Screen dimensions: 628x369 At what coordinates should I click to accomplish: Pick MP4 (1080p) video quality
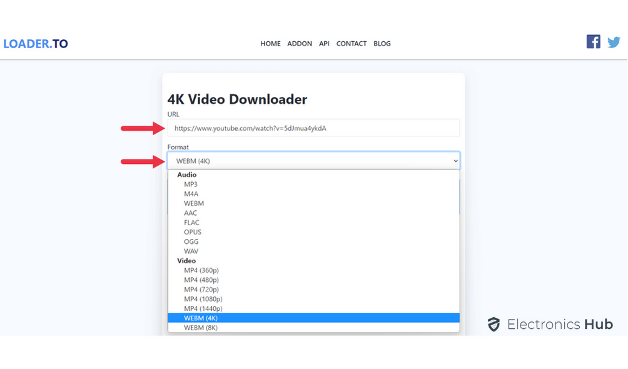point(313,300)
